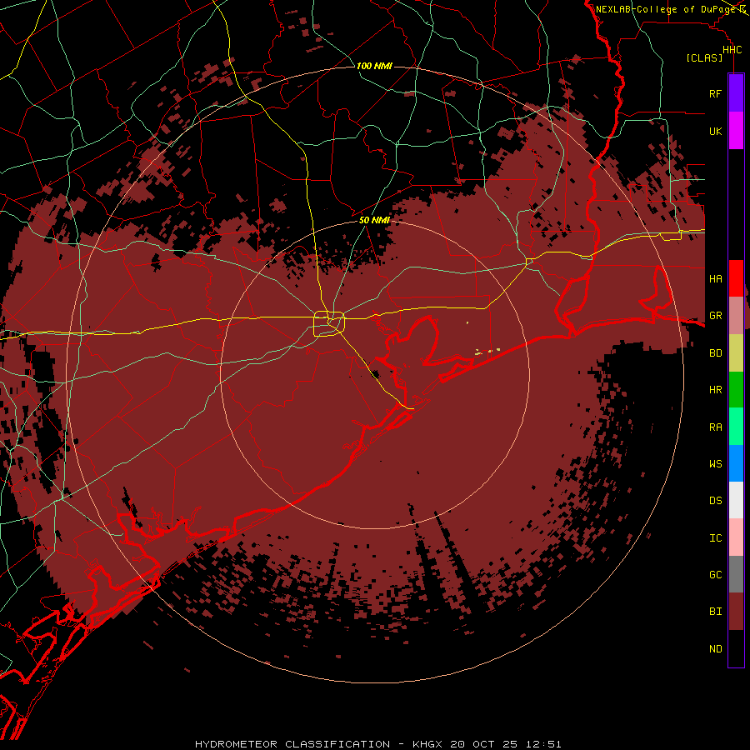Image resolution: width=750 pixels, height=750 pixels.
Task: Click the HR legend label
Action: pyautogui.click(x=715, y=390)
